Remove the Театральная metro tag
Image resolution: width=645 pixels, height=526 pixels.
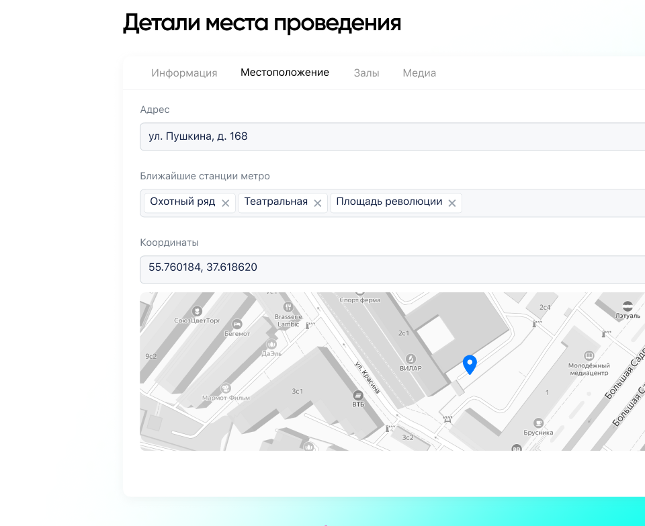(x=318, y=203)
